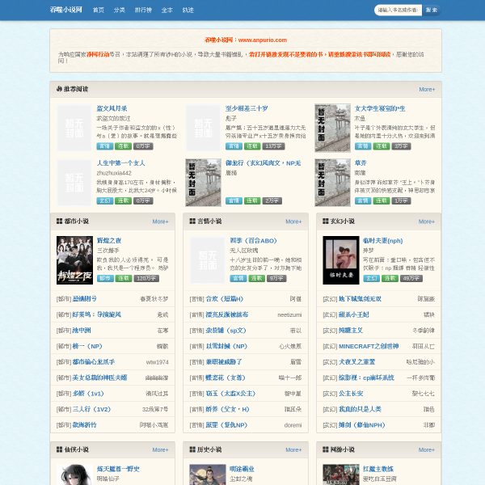485x485 pixels.
Task: Open More+ for 仙侠小说
Action: pos(161,449)
